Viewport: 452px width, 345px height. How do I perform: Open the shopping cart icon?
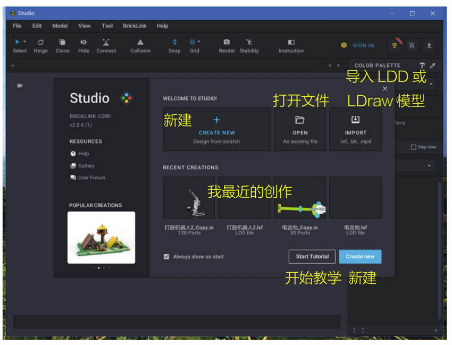412,45
